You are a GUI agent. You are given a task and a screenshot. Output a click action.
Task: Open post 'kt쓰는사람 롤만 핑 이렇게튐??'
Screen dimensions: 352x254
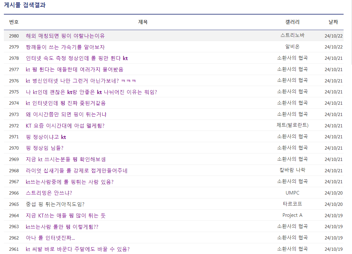(x=62, y=227)
